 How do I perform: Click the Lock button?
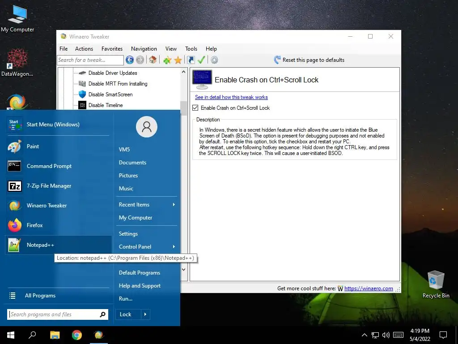pos(128,314)
